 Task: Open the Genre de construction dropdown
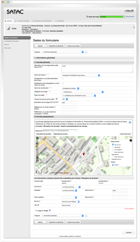pyautogui.click(x=70, y=88)
